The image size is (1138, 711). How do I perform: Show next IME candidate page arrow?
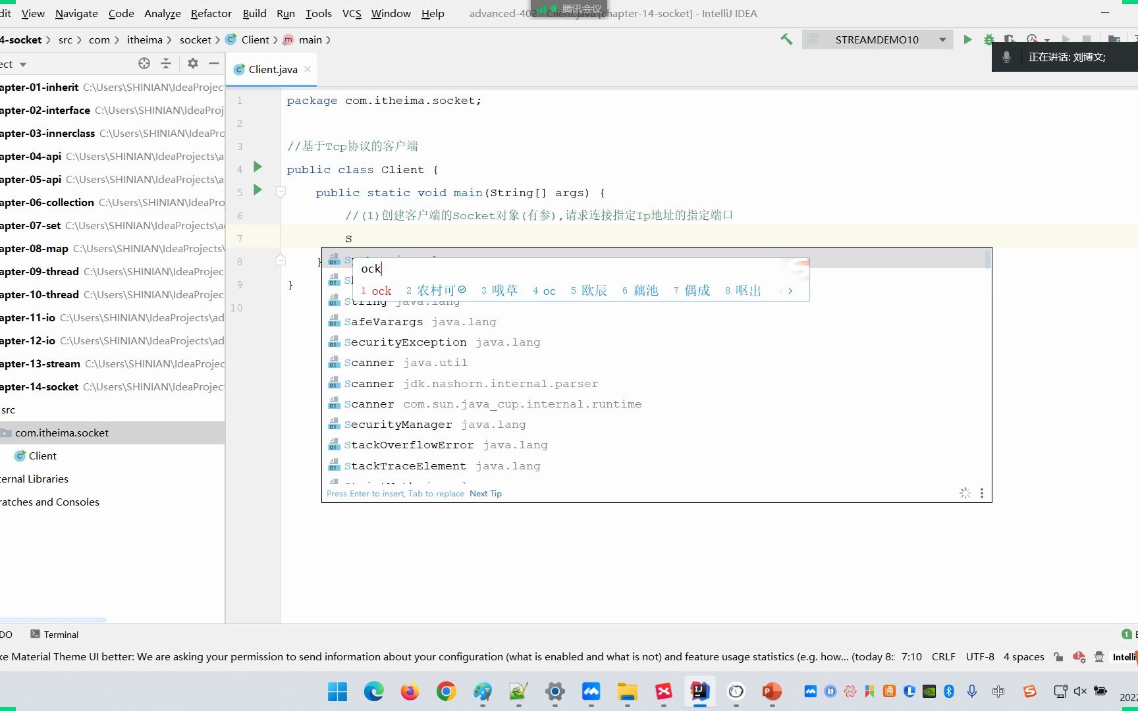(790, 290)
